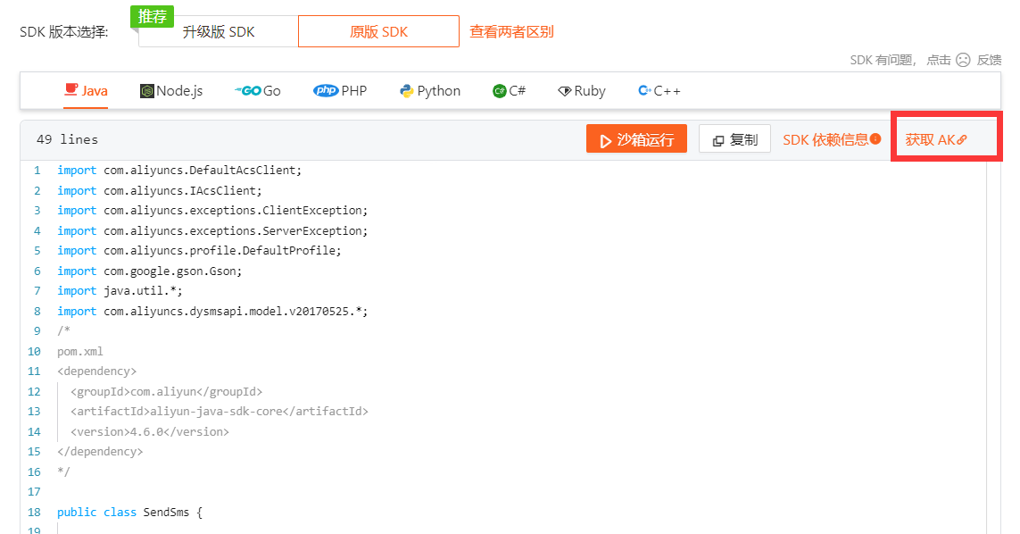Click the Node.js hexagon icon
Viewport: 1020px width, 534px height.
pos(147,91)
